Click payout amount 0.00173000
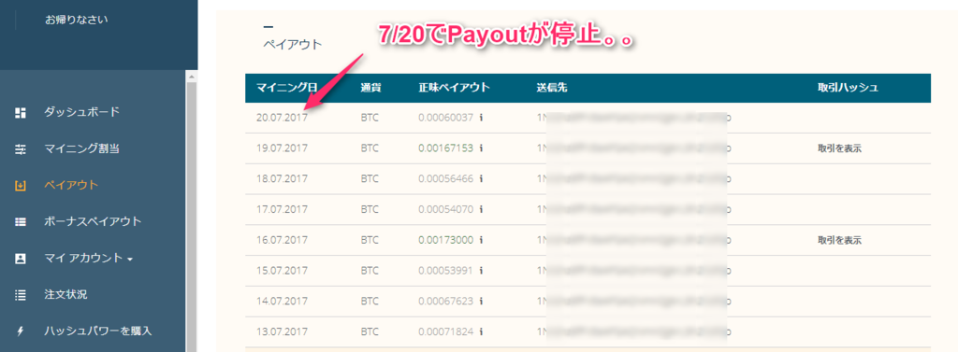 click(x=446, y=240)
